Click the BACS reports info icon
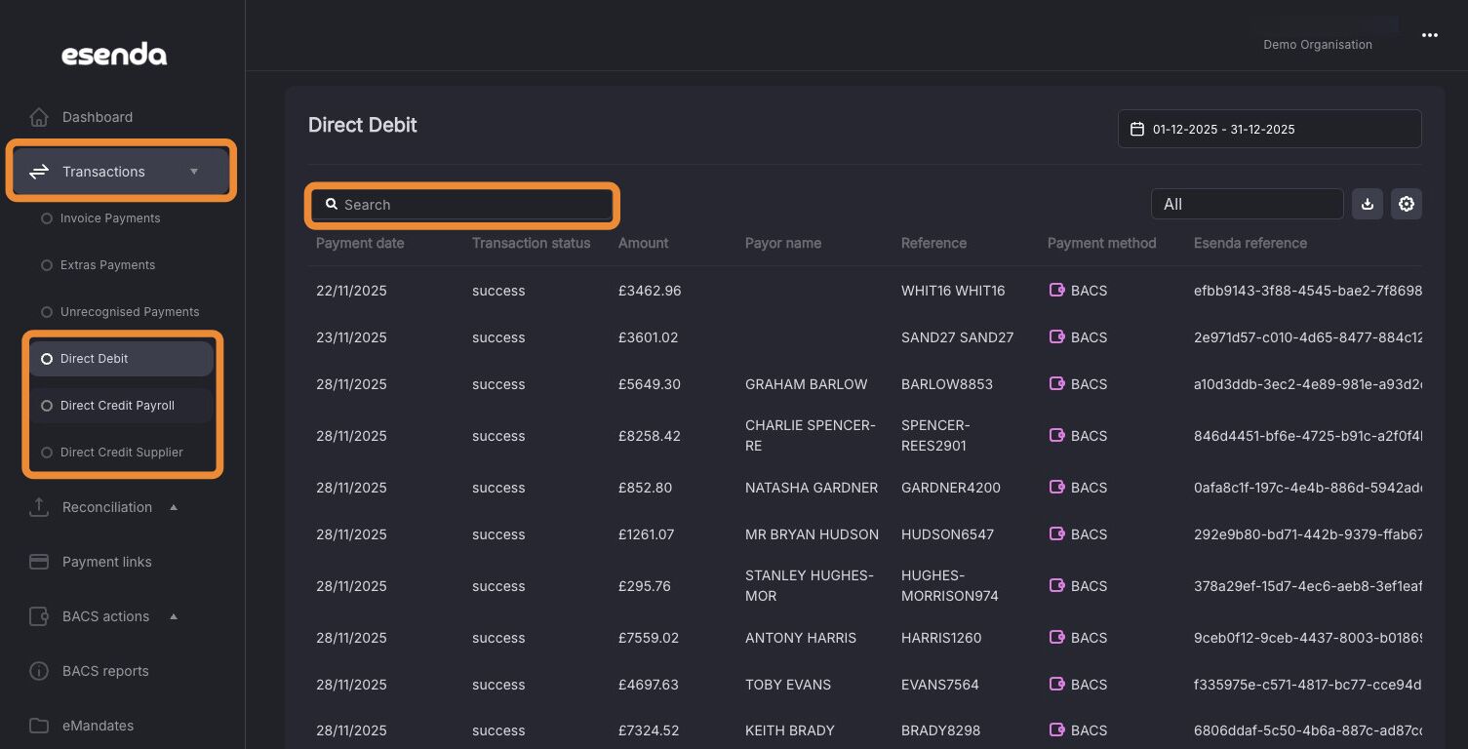Viewport: 1468px width, 749px height. 39,671
